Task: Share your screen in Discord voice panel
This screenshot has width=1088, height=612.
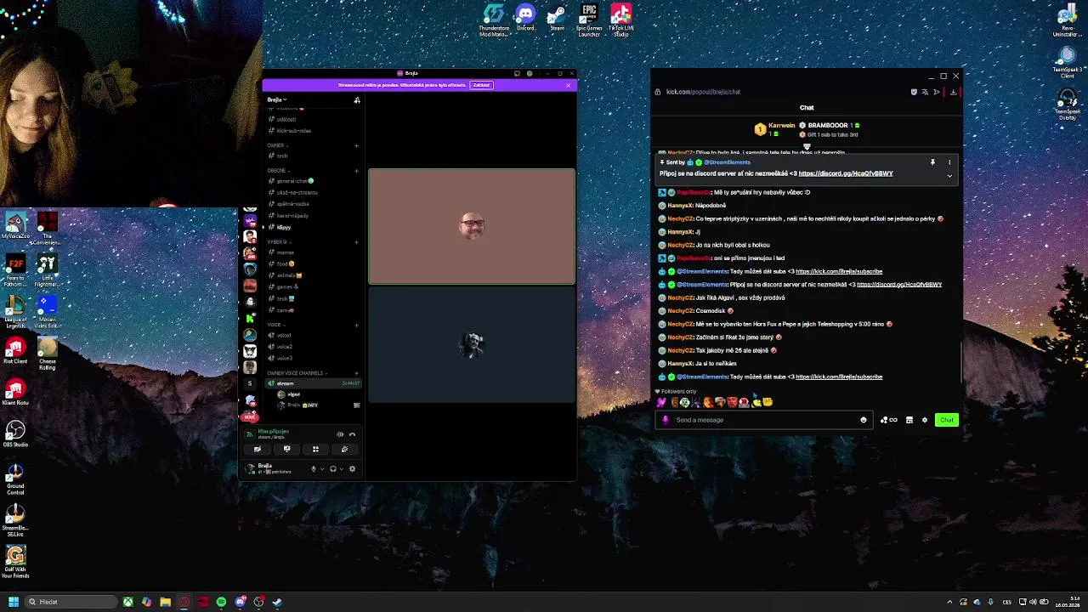Action: click(286, 450)
